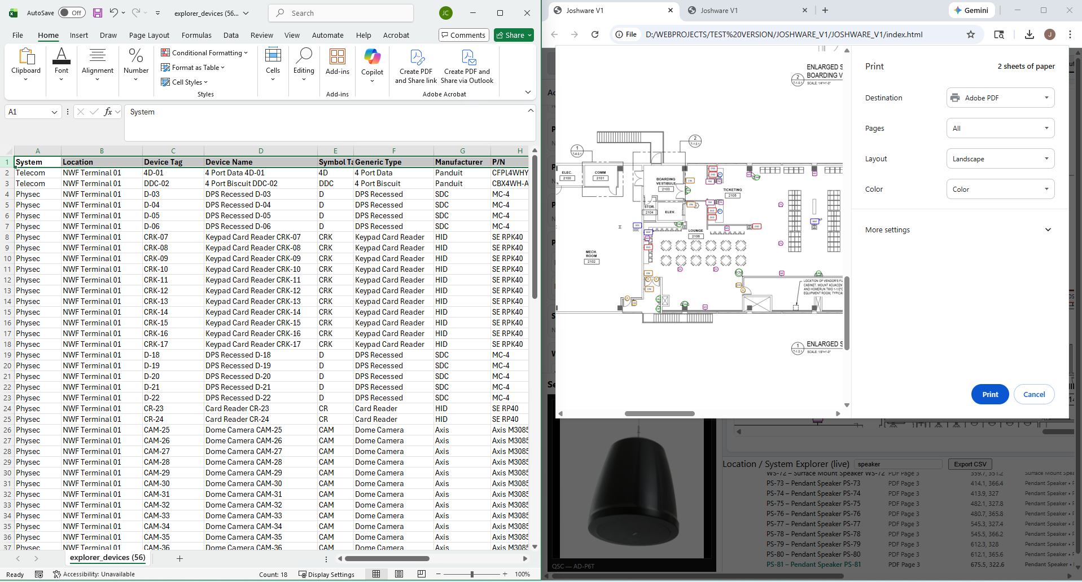The height and width of the screenshot is (582, 1082).
Task: Click the speaker search input field
Action: (x=898, y=464)
